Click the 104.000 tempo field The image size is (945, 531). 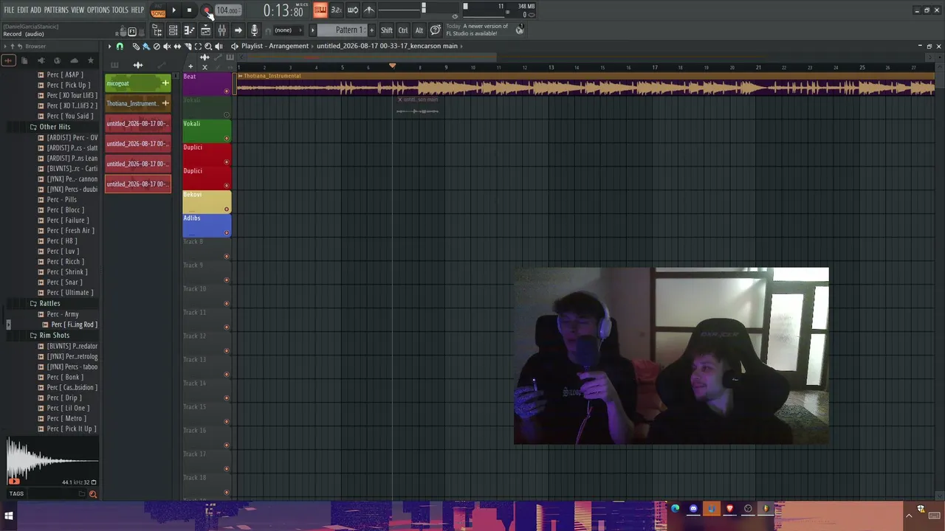click(228, 10)
